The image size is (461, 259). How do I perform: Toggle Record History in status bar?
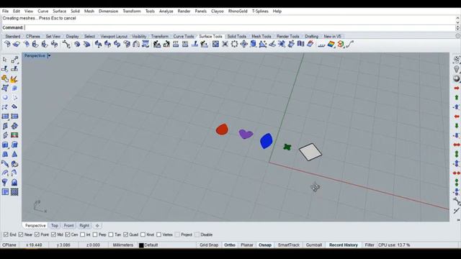point(343,245)
